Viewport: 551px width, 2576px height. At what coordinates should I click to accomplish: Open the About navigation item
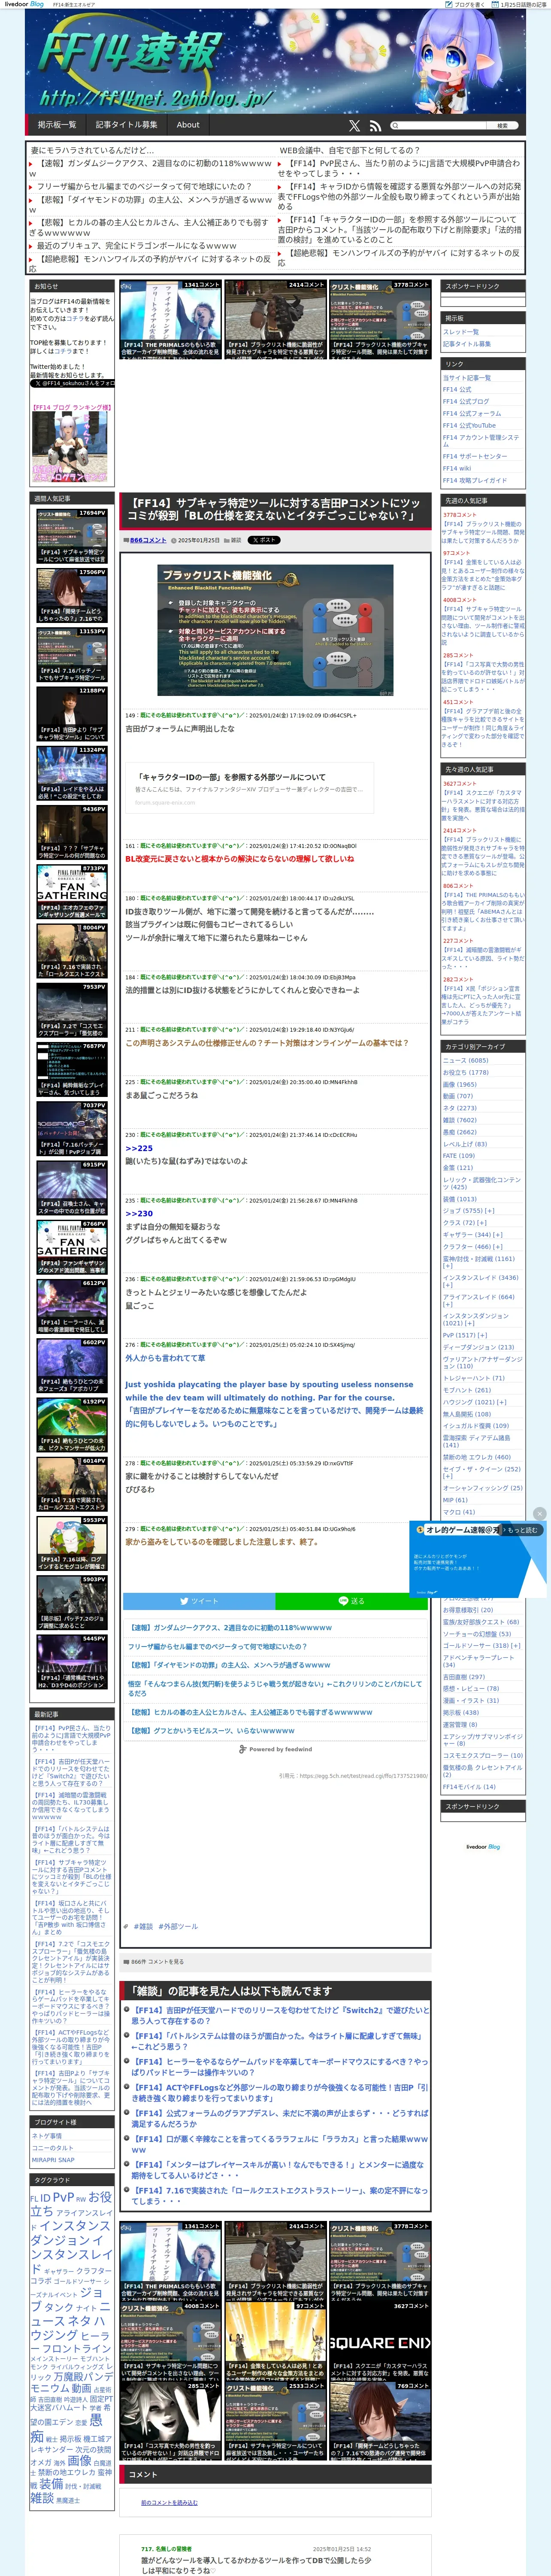coord(188,125)
